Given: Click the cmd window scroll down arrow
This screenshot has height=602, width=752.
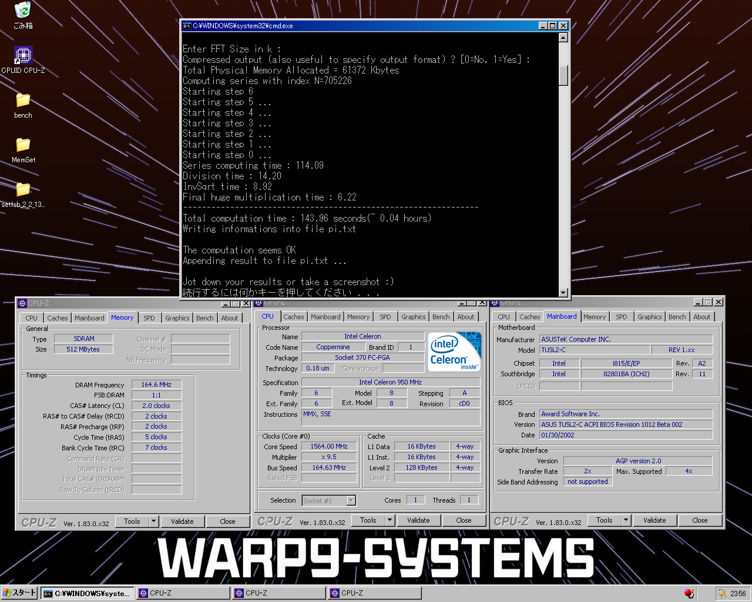Looking at the screenshot, I should (x=563, y=292).
